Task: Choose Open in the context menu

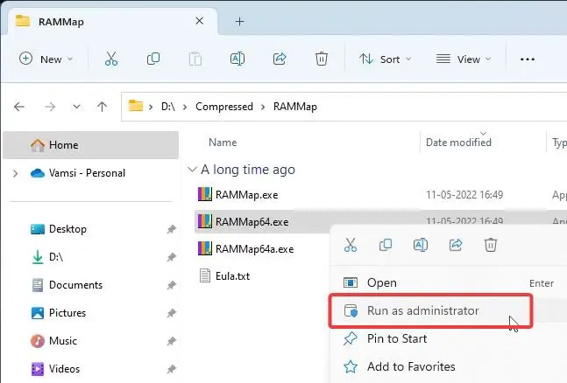Action: (x=448, y=282)
